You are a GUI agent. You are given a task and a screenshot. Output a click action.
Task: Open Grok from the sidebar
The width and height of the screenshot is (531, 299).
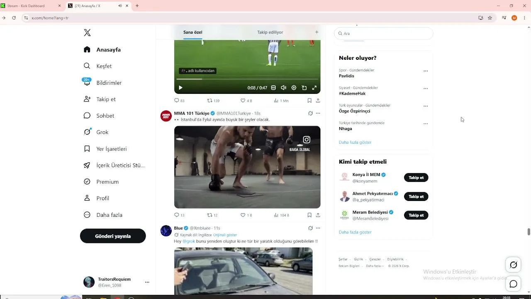(96, 132)
